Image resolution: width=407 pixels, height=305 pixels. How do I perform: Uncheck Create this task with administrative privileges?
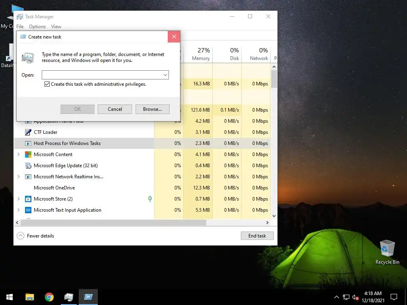click(47, 84)
